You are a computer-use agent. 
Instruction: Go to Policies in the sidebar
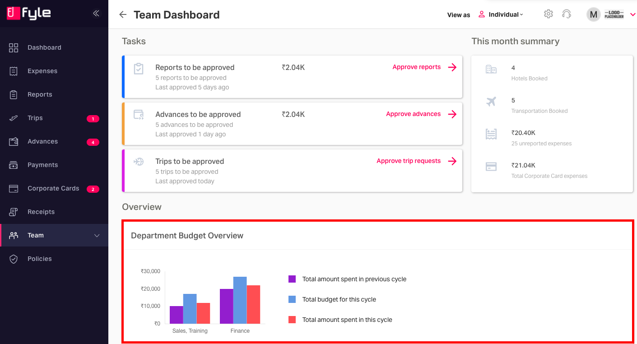tap(40, 259)
